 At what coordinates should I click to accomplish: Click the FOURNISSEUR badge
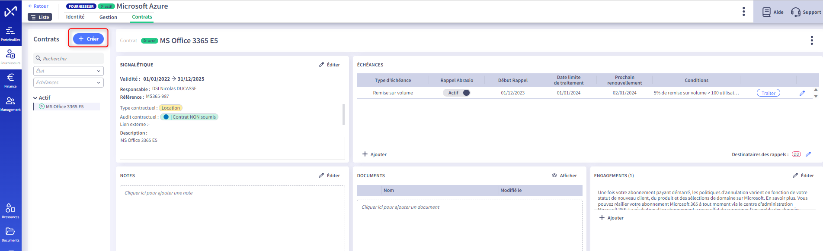[x=81, y=6]
